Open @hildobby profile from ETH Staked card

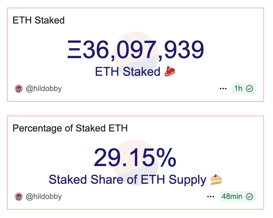coord(43,89)
